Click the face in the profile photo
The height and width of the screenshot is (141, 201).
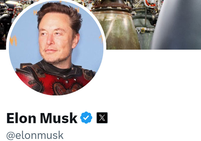pyautogui.click(x=56, y=39)
